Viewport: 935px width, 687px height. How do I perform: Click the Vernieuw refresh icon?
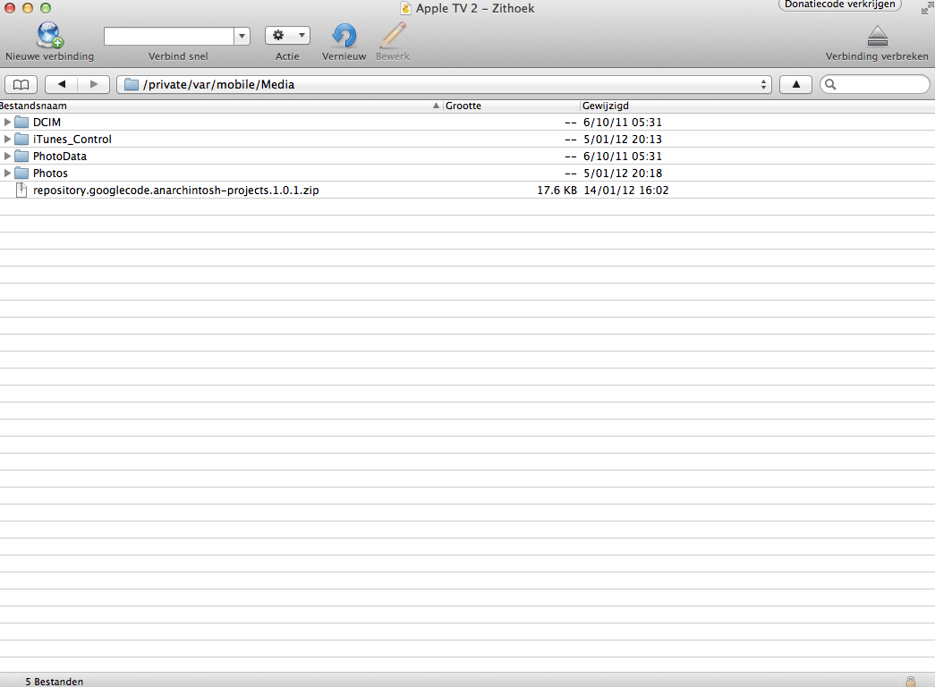coord(344,36)
